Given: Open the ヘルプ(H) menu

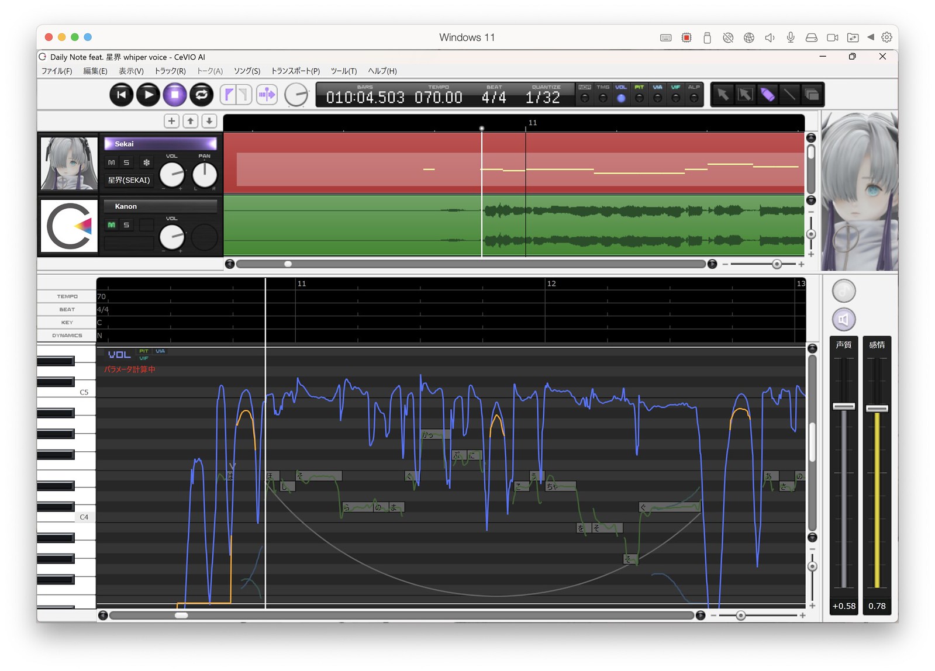Looking at the screenshot, I should pos(382,71).
